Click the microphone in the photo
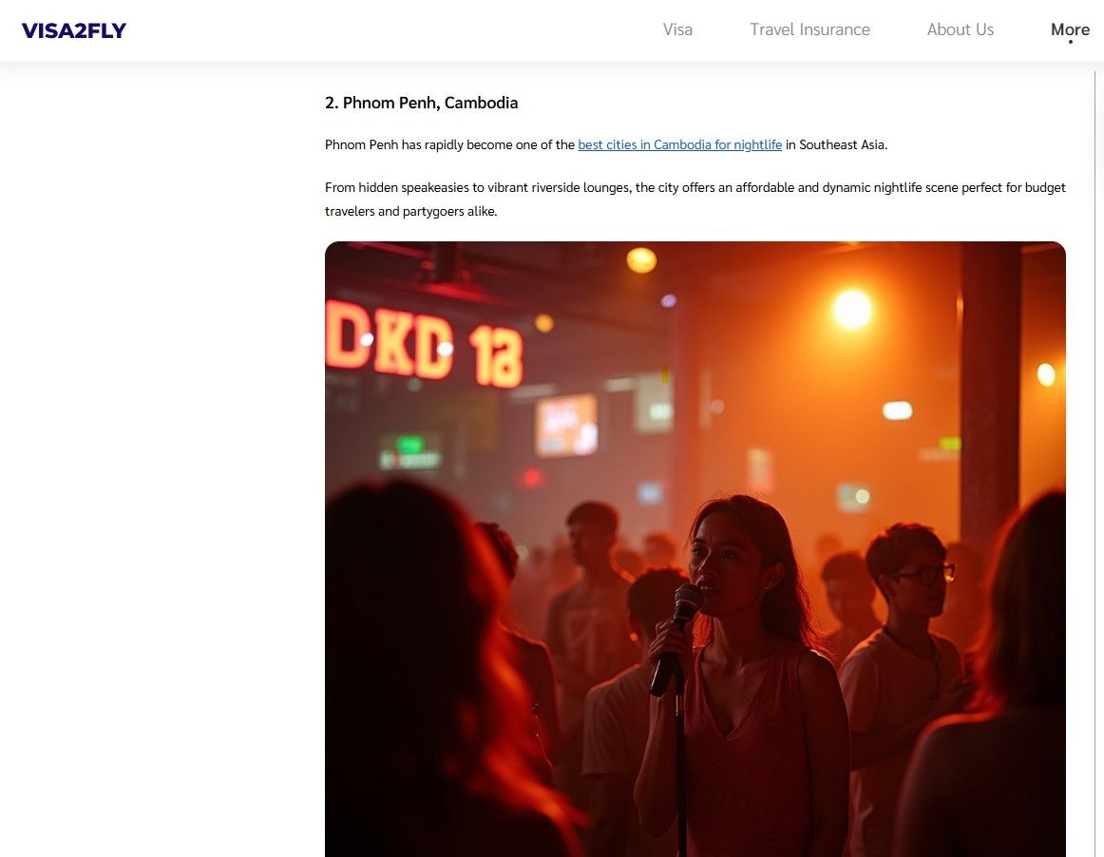Screen dimensions: 1104x857 point(677,638)
